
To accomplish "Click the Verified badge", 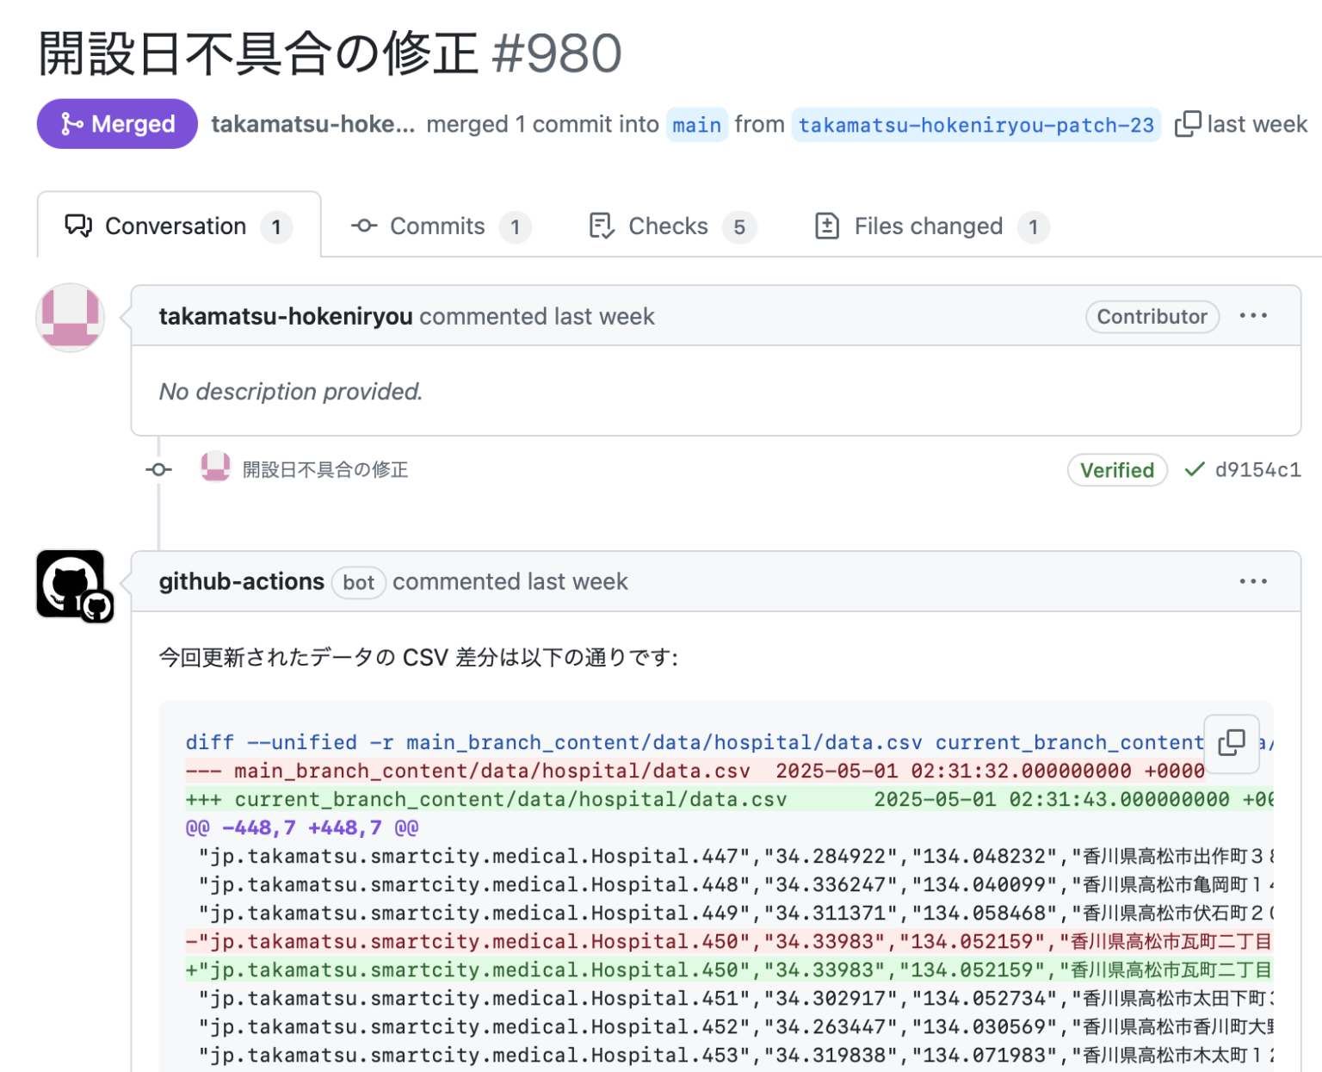I will click(x=1117, y=470).
